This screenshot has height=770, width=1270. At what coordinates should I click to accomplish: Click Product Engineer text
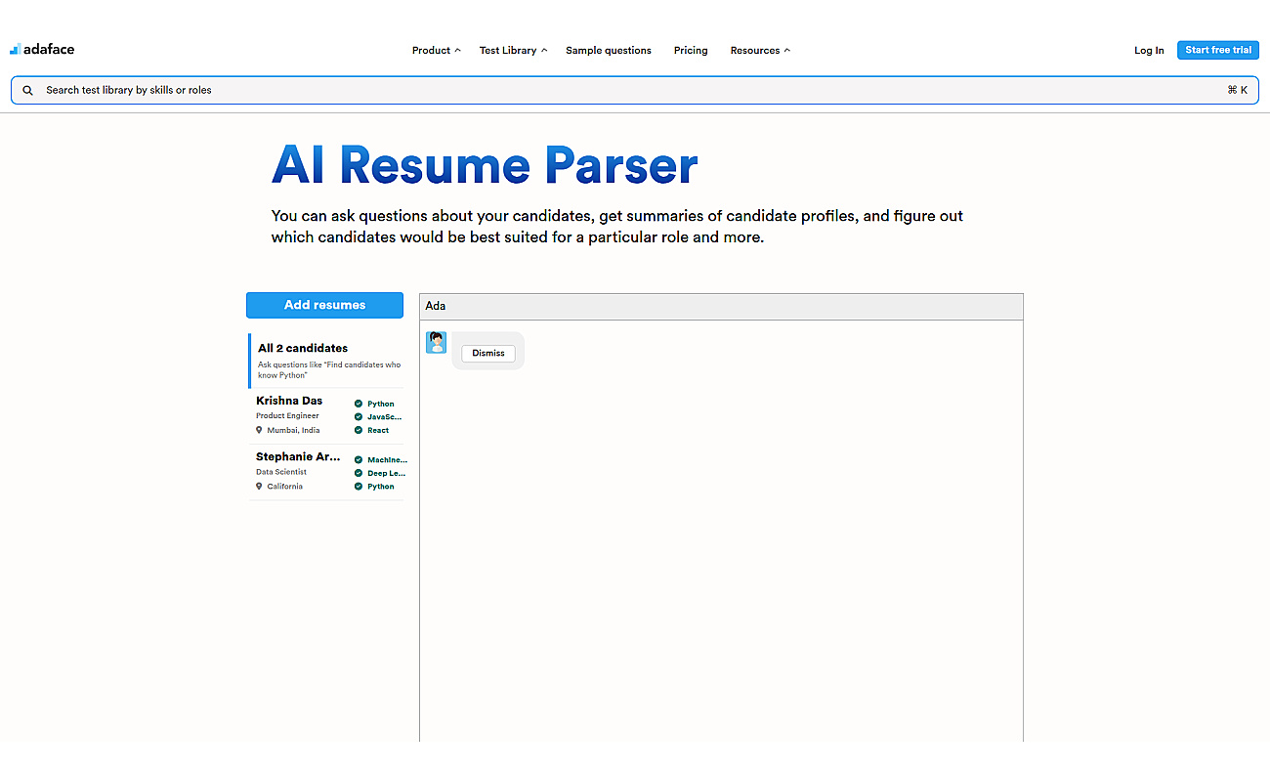(x=287, y=415)
